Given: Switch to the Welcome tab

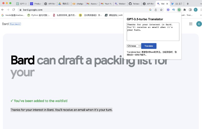Looking at the screenshot, I should (x=120, y=4).
